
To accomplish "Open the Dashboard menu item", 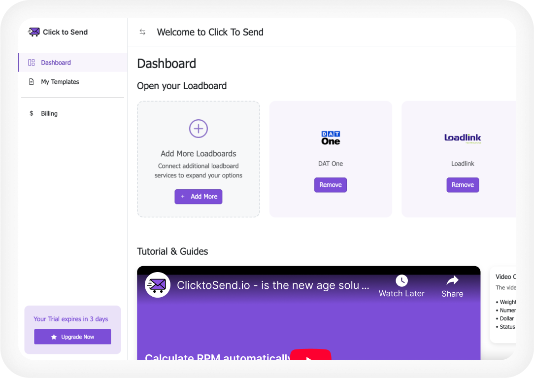I will point(56,63).
